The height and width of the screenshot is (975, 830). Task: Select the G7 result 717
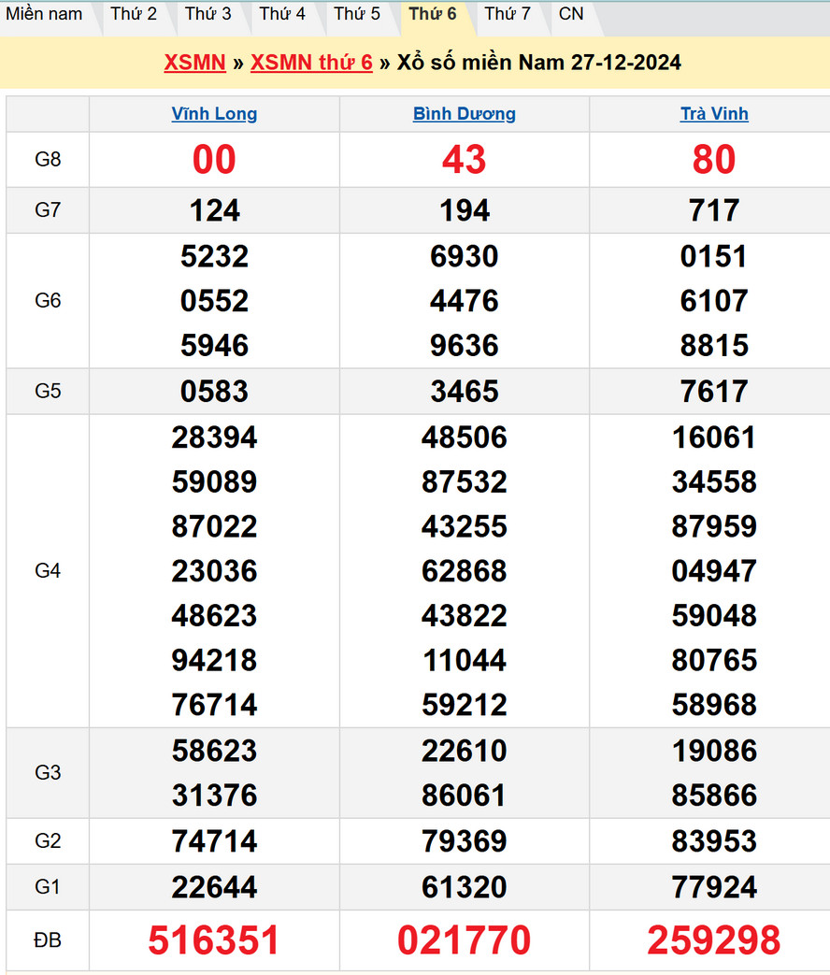point(714,210)
